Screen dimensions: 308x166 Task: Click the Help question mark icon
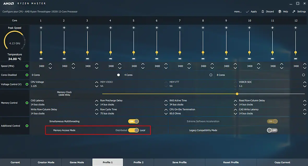(280, 11)
